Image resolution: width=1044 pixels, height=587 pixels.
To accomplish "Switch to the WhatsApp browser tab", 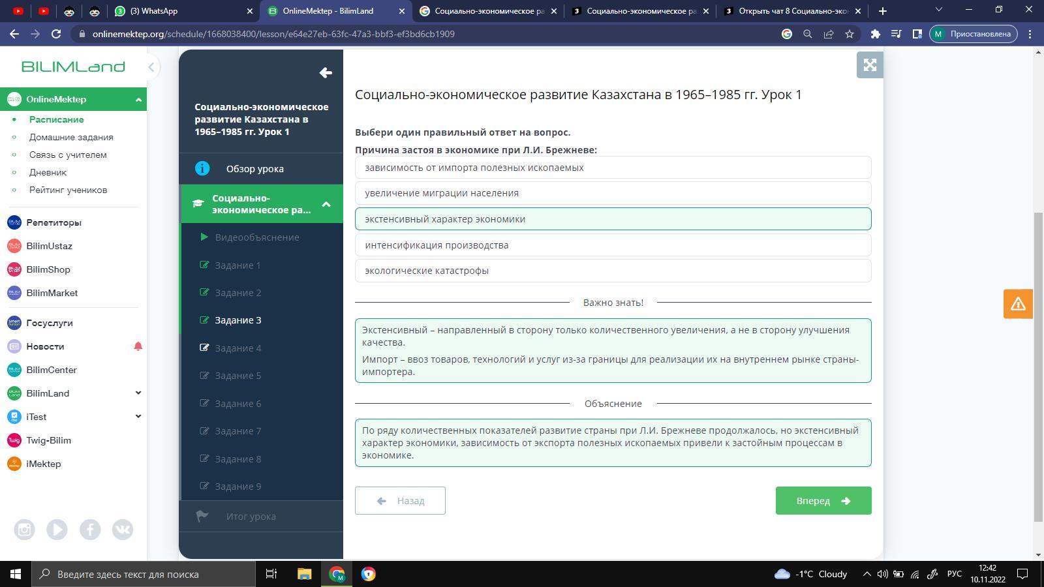I will click(x=183, y=11).
